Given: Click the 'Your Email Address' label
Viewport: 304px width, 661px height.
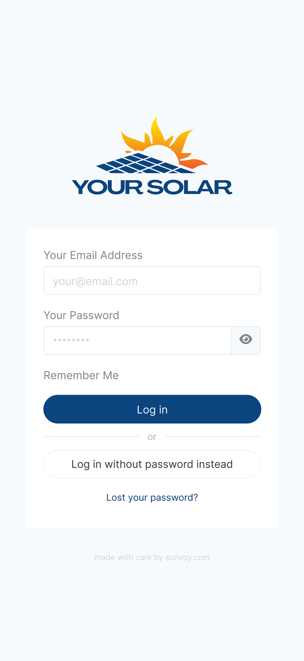Looking at the screenshot, I should click(x=93, y=255).
